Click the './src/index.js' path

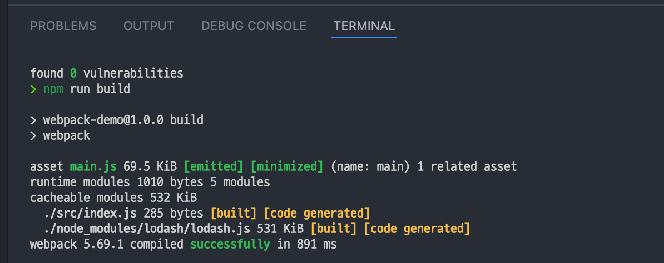[90, 213]
